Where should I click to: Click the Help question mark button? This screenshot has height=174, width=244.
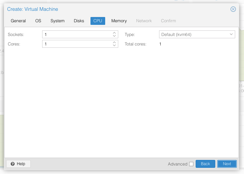tap(18, 164)
